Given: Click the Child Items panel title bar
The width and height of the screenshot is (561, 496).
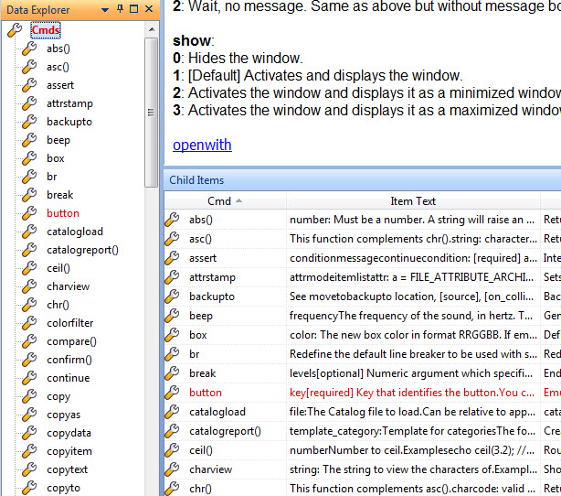Looking at the screenshot, I should 362,179.
